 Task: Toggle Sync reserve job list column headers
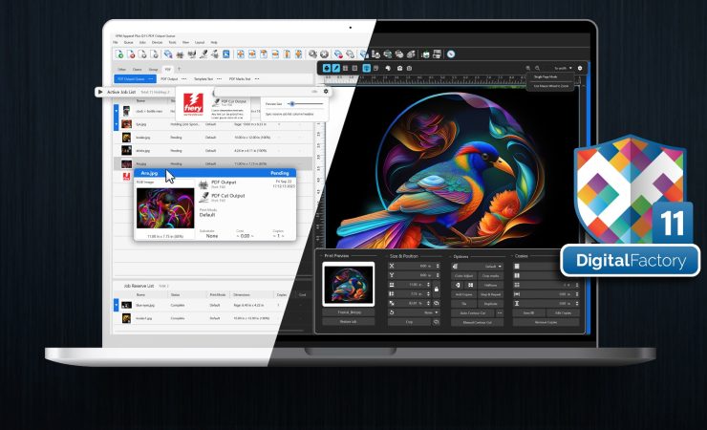coord(289,114)
